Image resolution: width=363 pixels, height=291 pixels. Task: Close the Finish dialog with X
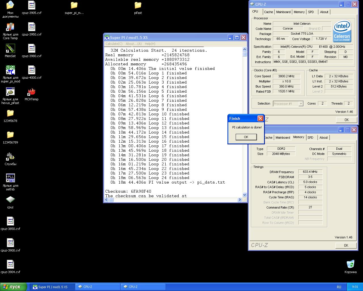pyautogui.click(x=260, y=119)
